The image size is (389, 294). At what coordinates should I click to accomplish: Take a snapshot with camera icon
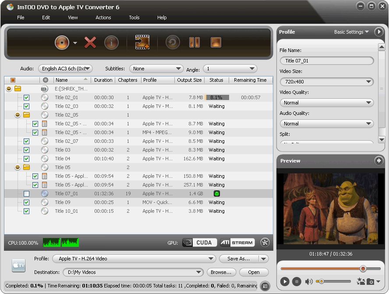click(371, 282)
